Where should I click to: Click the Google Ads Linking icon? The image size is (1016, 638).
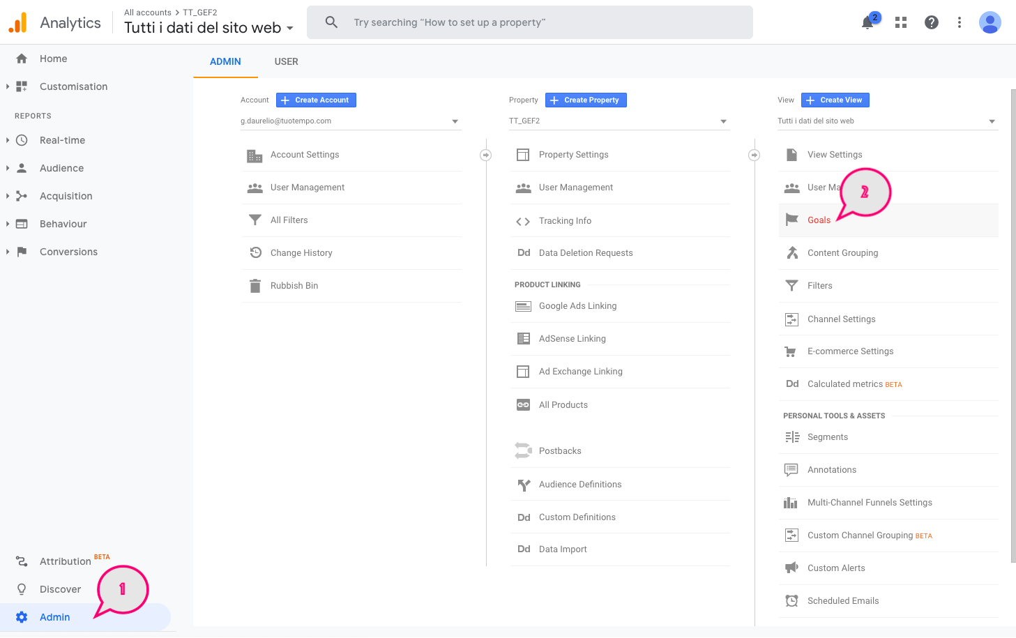click(x=523, y=306)
